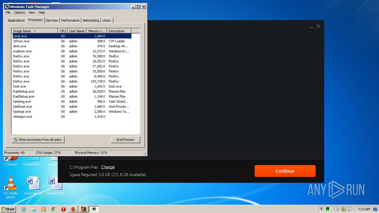
Task: Sort by the Description column header
Action: [x=119, y=31]
